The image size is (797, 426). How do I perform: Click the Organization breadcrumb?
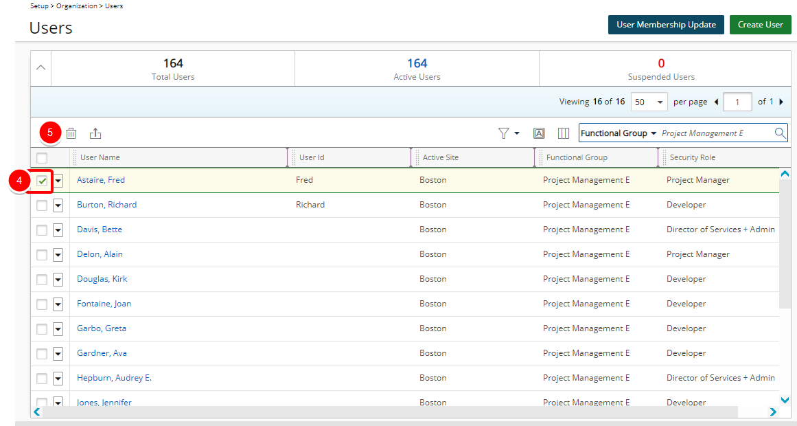coord(77,6)
